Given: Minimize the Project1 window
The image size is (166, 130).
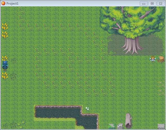Looking at the screenshot, I should pyautogui.click(x=144, y=4).
